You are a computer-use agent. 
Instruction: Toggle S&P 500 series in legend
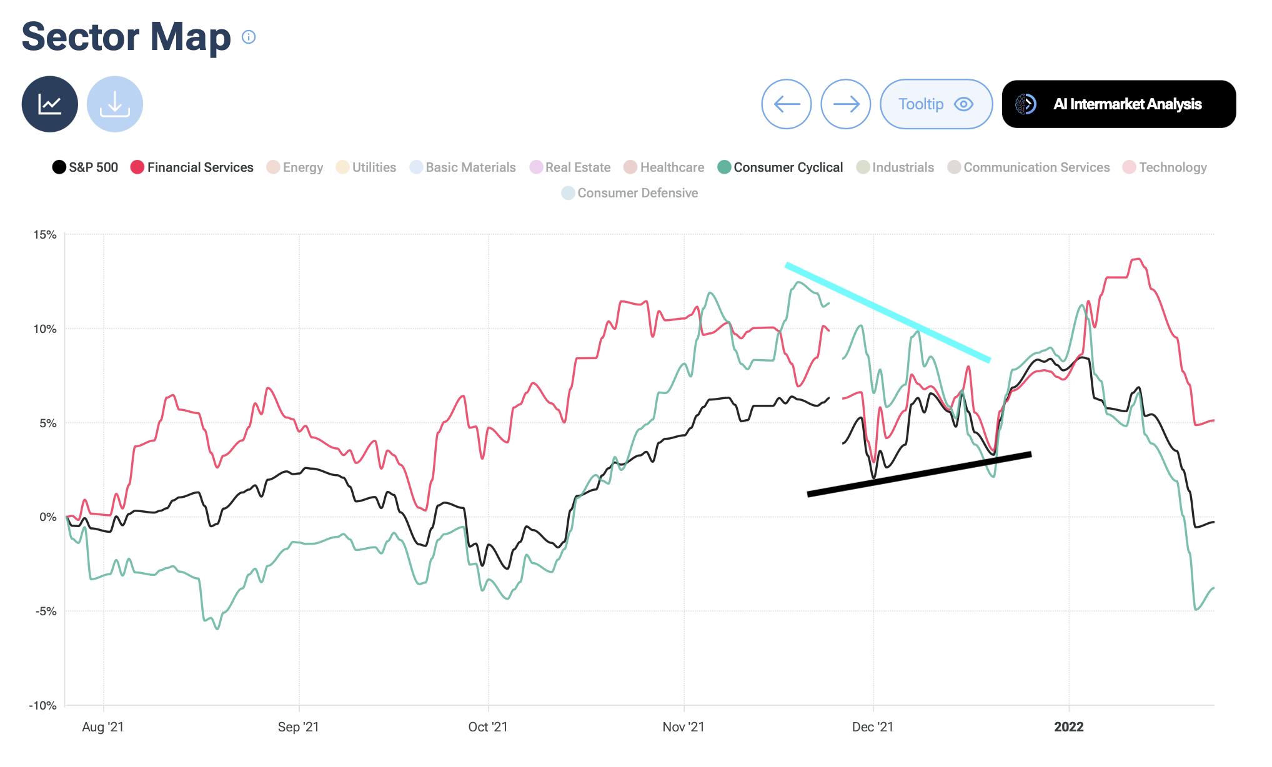(x=85, y=167)
